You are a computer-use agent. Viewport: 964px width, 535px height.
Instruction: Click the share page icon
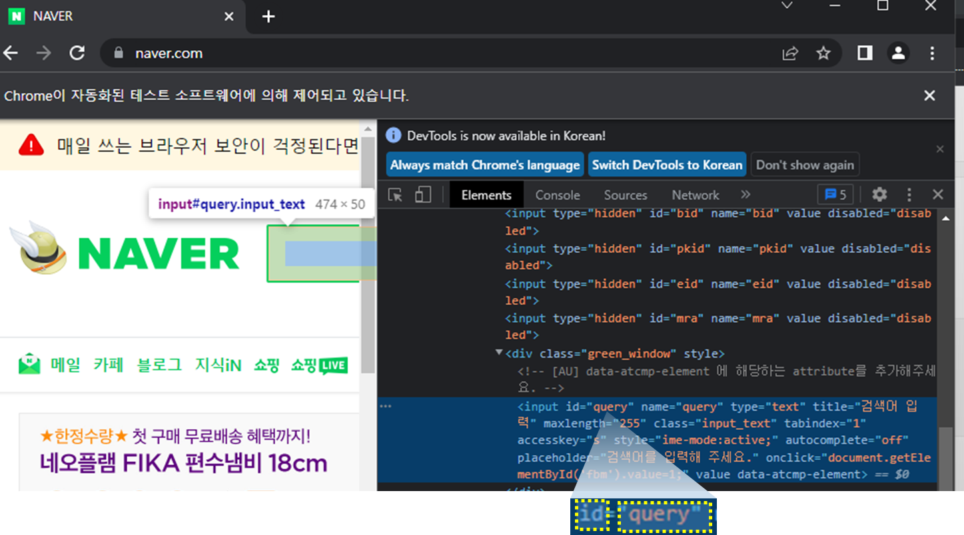click(790, 53)
